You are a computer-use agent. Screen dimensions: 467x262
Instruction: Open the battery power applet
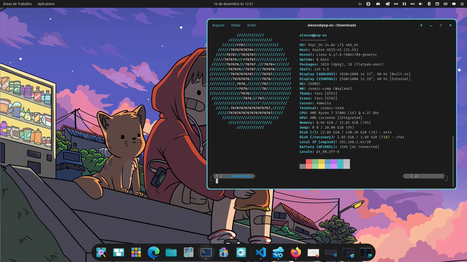tap(446, 3)
